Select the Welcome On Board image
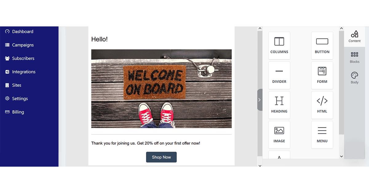Screen dimensions: 369x193 click(x=161, y=89)
